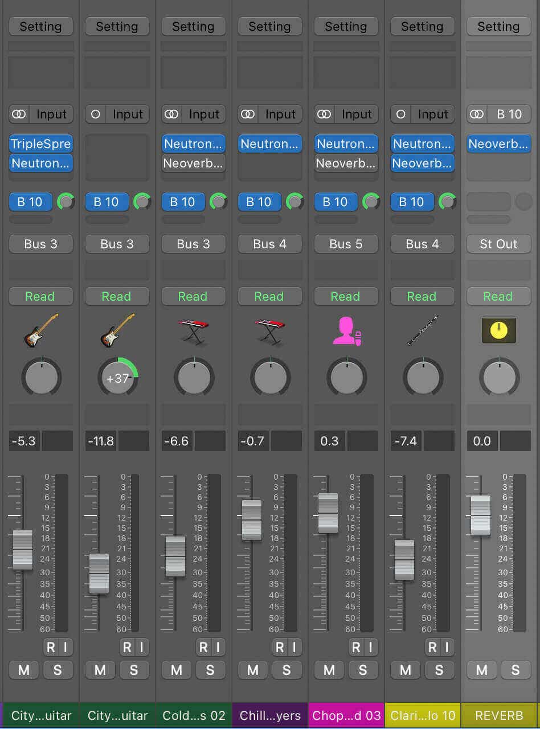Click the 0.3 gain value field
Viewport: 540px width, 729px height.
[x=329, y=441]
